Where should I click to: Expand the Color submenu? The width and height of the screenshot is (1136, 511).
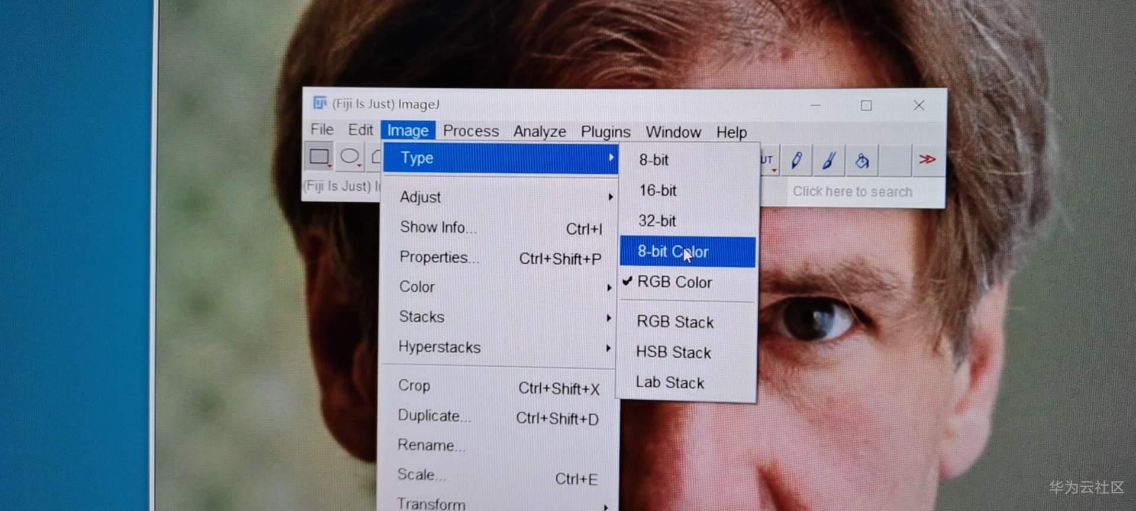[x=499, y=287]
